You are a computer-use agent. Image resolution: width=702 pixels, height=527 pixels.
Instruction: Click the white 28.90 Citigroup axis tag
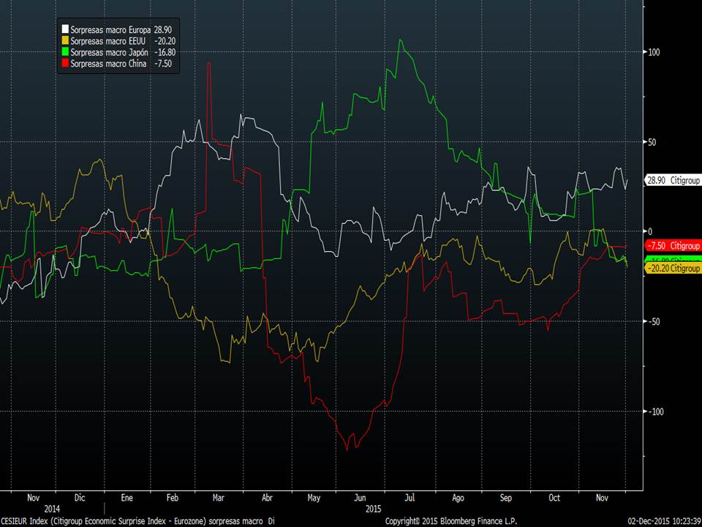click(x=673, y=180)
